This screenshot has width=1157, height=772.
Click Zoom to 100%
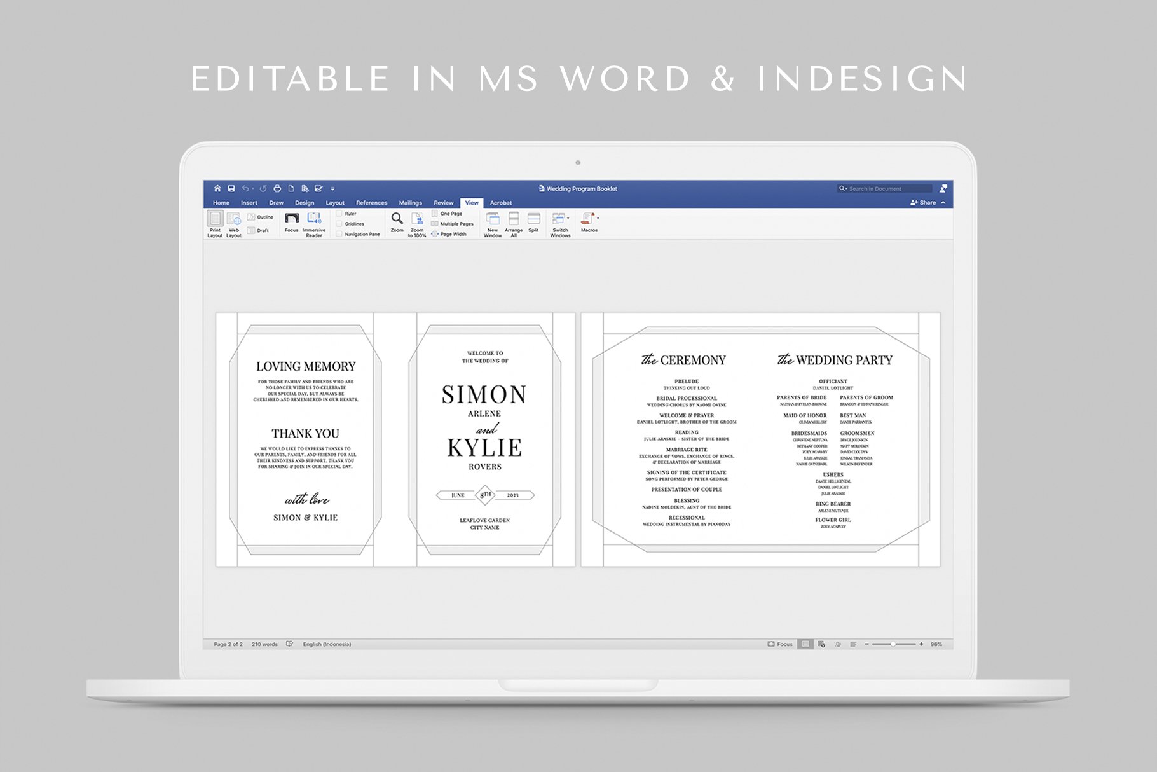(x=417, y=224)
